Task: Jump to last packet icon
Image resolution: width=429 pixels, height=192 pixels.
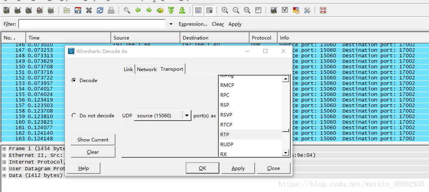Action: pyautogui.click(x=182, y=10)
